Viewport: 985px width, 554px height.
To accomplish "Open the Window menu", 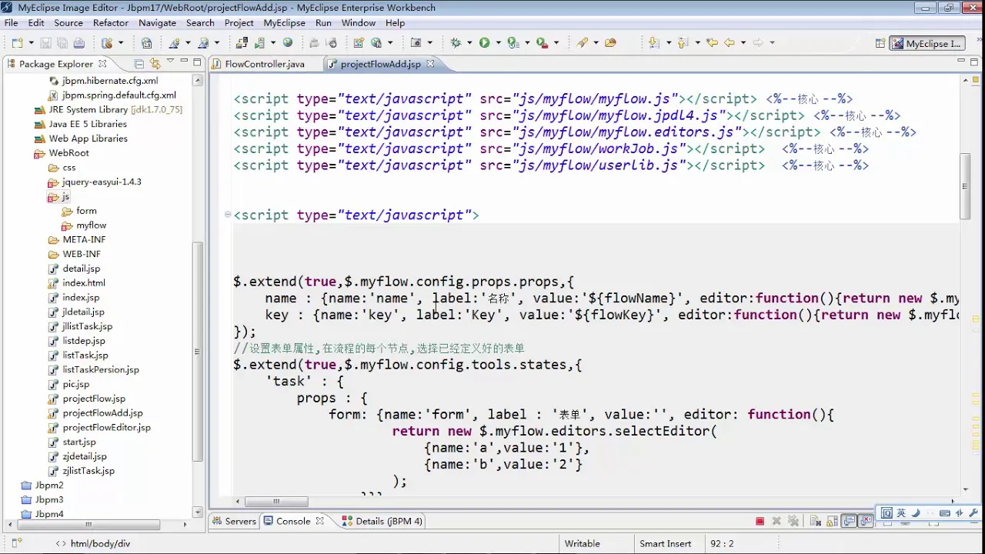I will [x=358, y=23].
